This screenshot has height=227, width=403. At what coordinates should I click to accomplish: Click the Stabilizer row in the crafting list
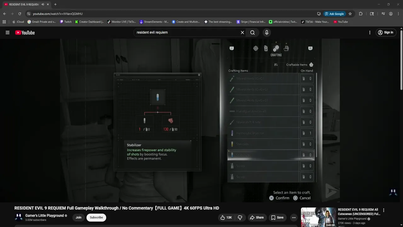271,155
